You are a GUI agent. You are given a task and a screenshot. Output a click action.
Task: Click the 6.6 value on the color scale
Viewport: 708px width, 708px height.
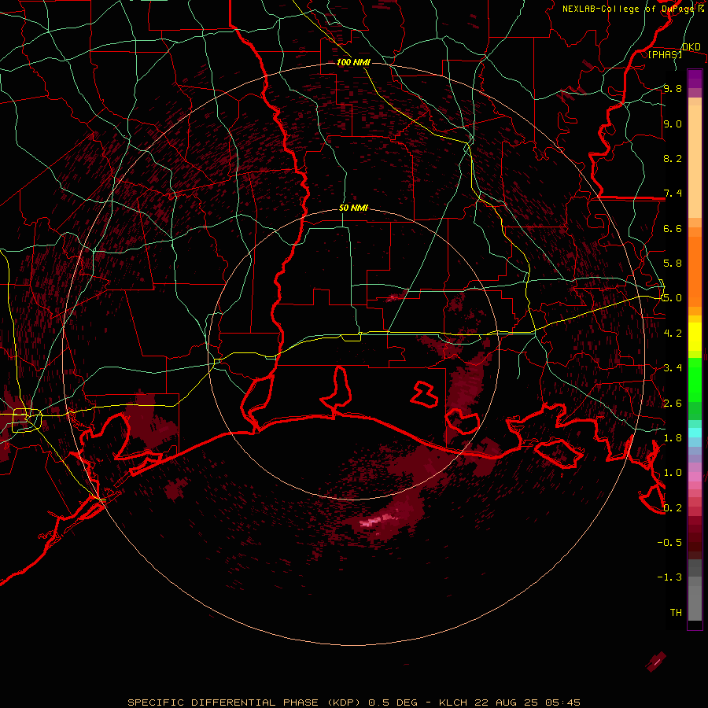pyautogui.click(x=673, y=228)
